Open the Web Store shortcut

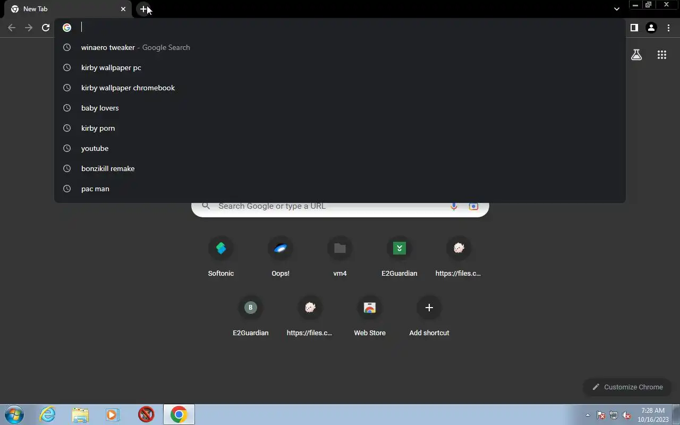[x=370, y=317]
